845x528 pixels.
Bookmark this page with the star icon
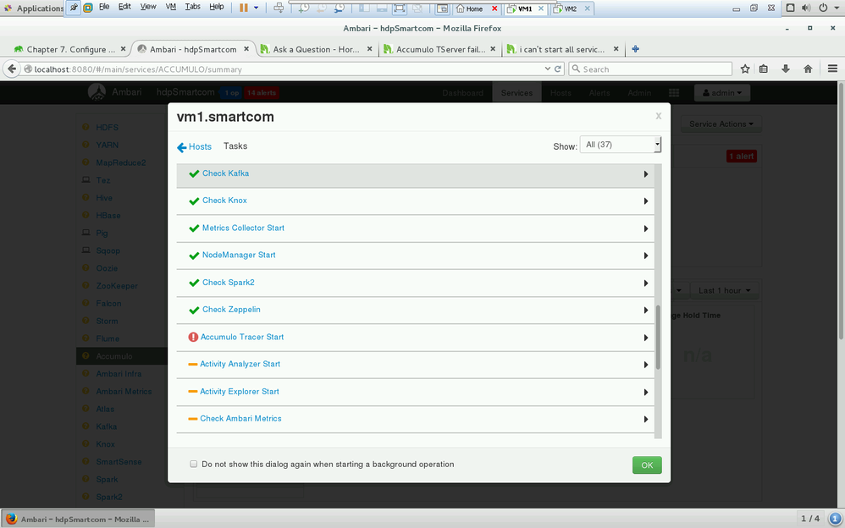pos(745,69)
